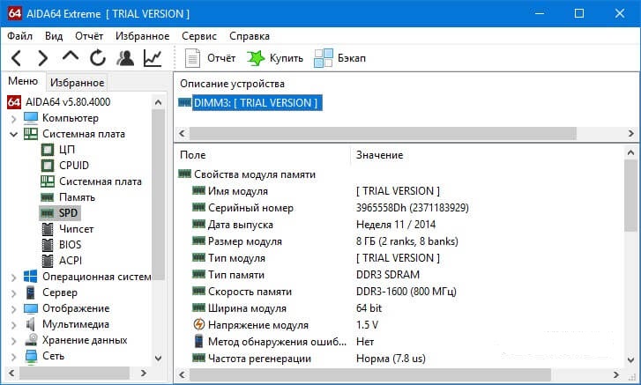641x385 pixels.
Task: Click the details list vertical scrollbar down arrow
Action: click(x=630, y=359)
